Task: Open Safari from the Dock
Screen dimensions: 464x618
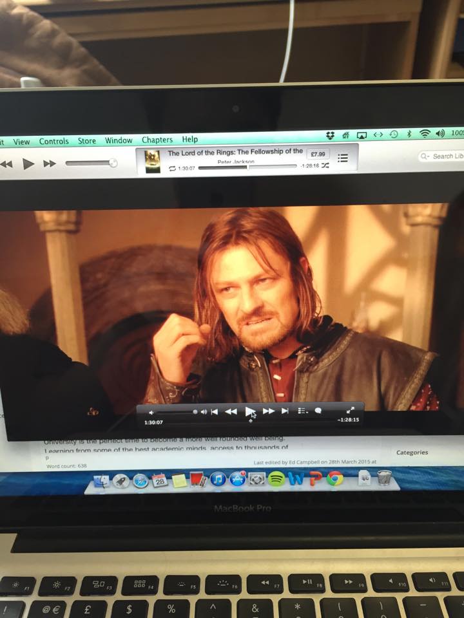Action: coord(140,481)
